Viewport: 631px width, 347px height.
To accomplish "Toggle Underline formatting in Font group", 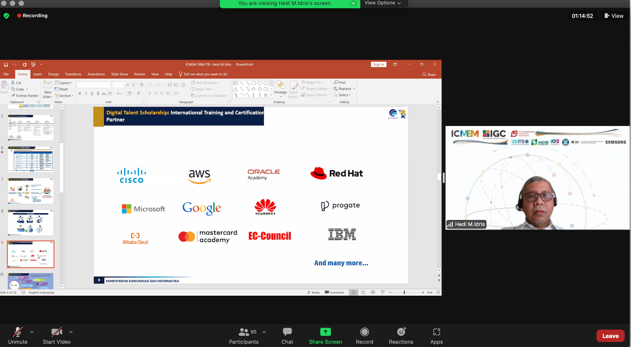I will tap(91, 93).
